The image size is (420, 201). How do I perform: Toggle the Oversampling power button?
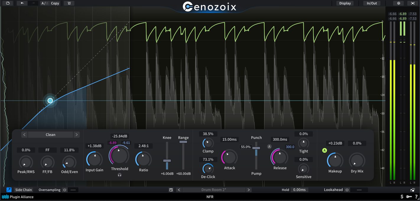(x=65, y=190)
